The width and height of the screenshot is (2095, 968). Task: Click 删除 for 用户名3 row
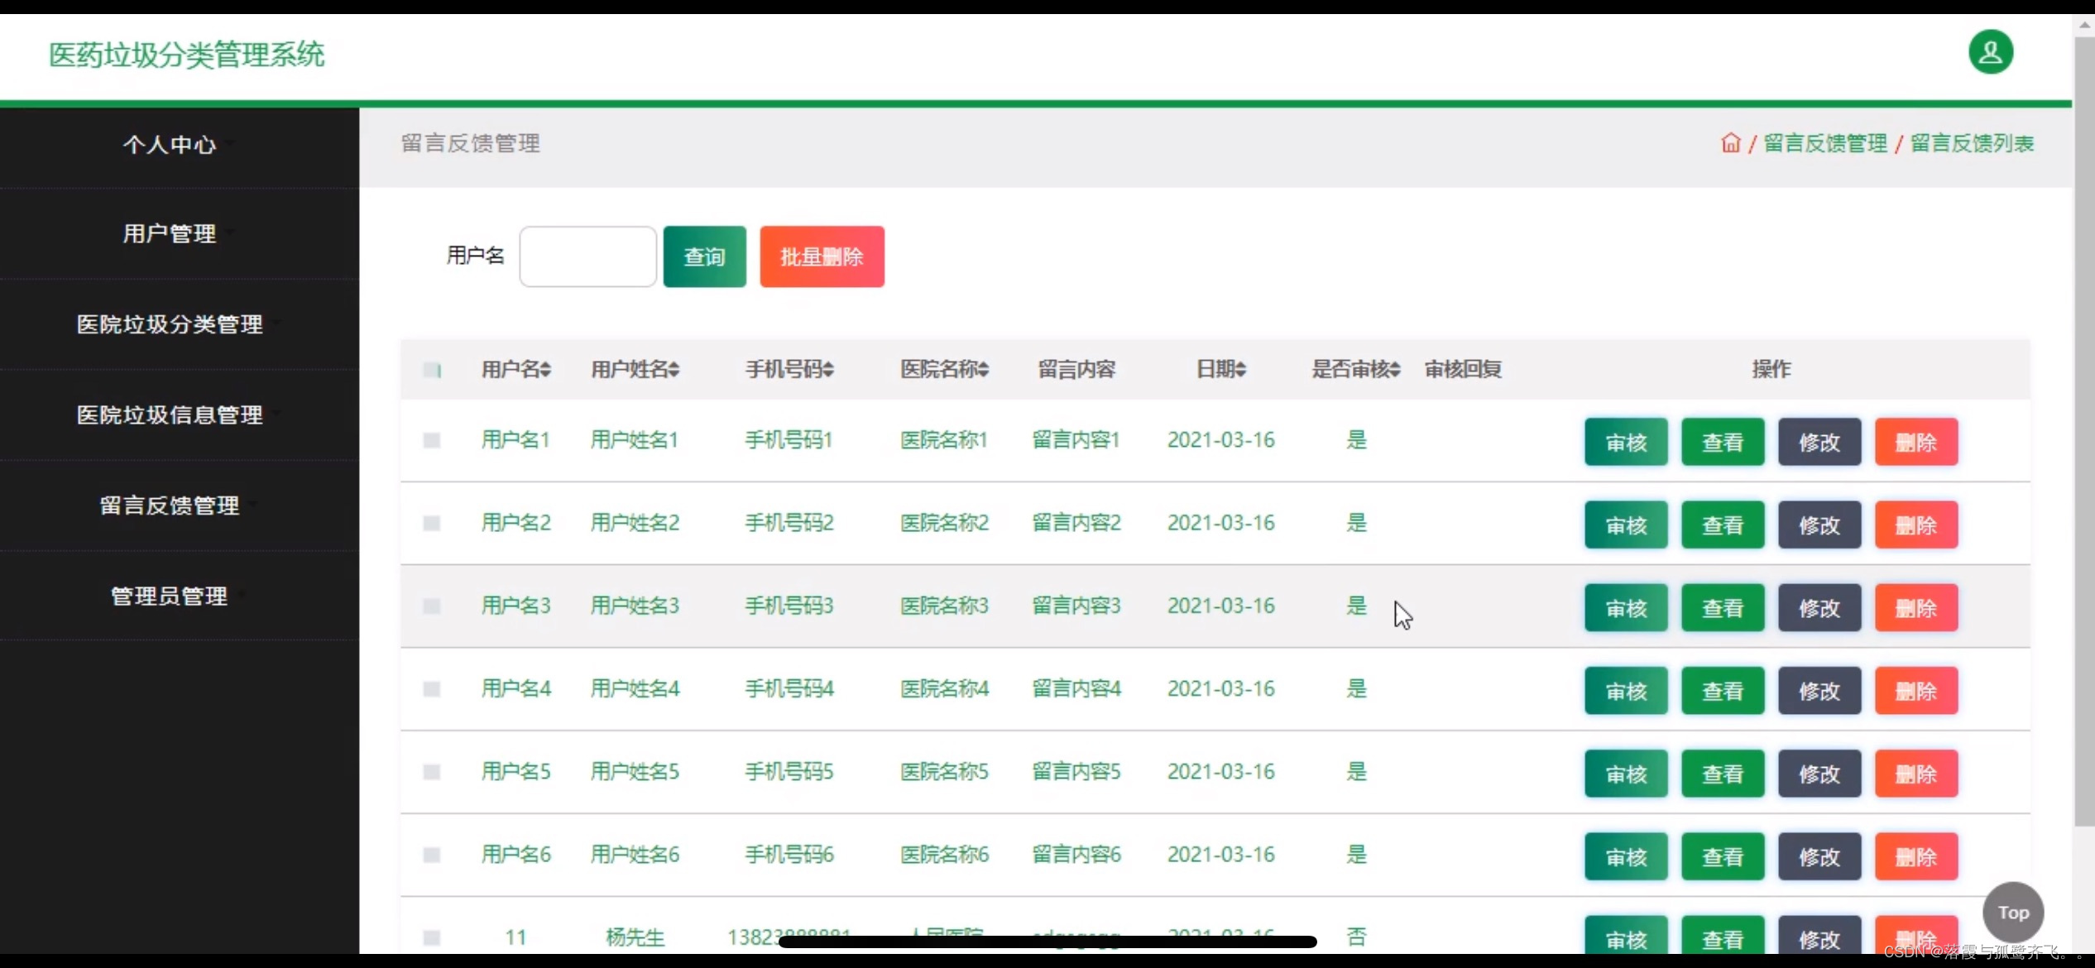(1916, 607)
